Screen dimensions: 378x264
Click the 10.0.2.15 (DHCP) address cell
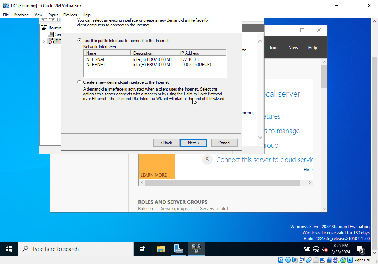click(196, 65)
